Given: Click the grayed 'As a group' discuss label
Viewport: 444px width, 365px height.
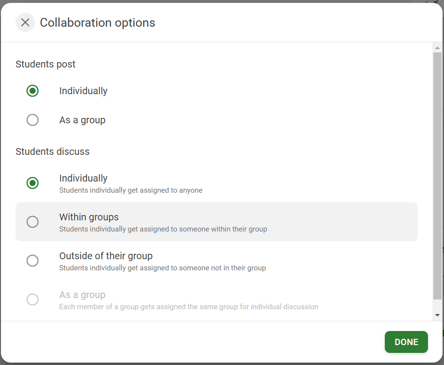Looking at the screenshot, I should (x=82, y=295).
